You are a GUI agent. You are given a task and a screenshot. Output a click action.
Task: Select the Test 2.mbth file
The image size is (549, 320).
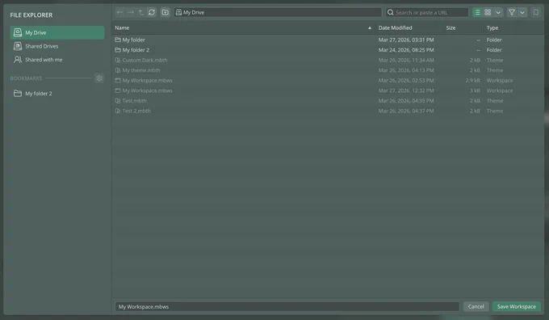(328, 111)
